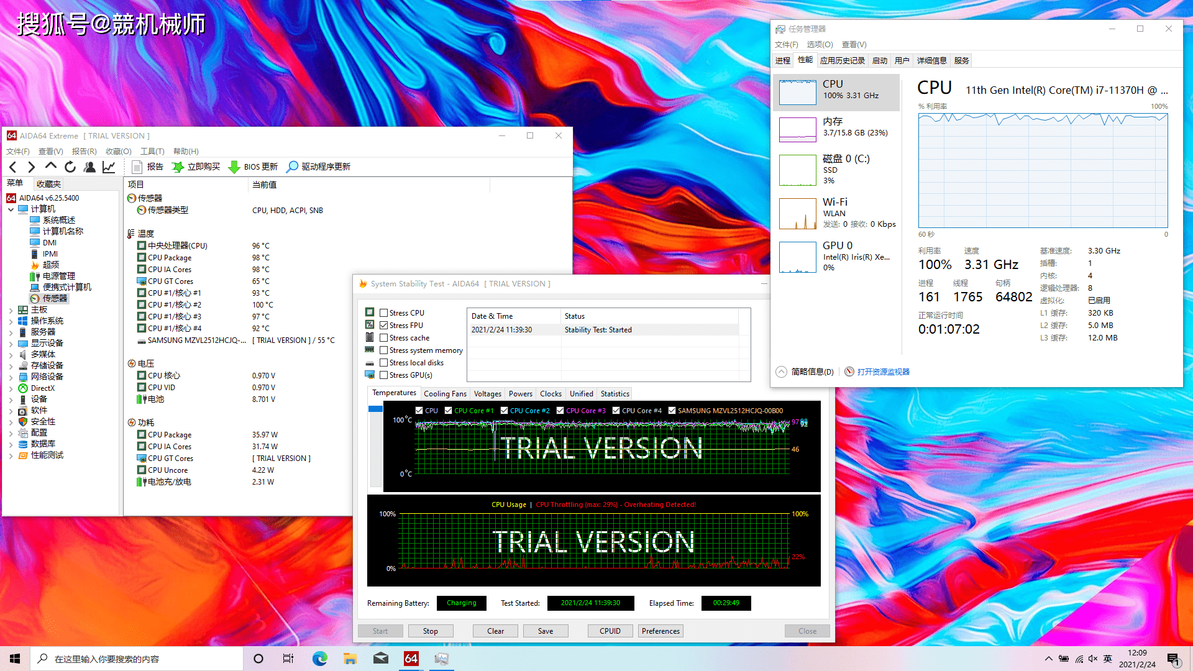The image size is (1193, 671).
Task: Open the 进程 tab in Task Manager
Action: [783, 61]
